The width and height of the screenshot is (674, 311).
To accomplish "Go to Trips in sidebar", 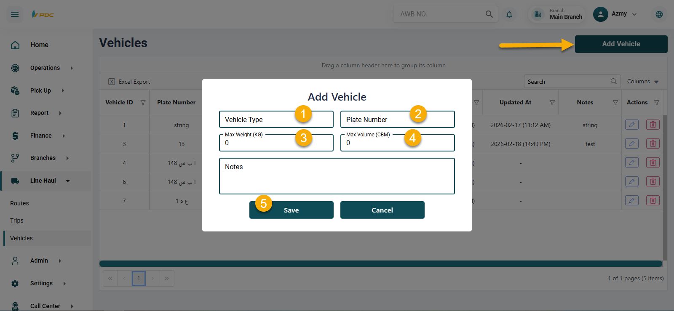I will click(17, 221).
